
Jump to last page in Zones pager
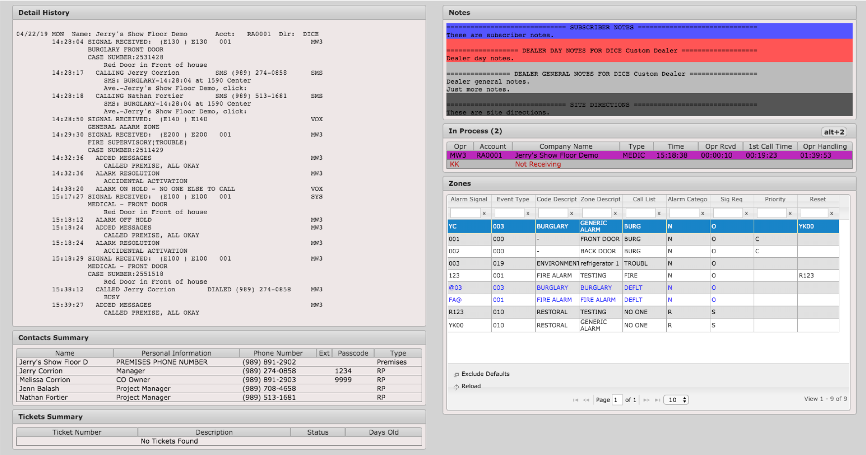[658, 400]
